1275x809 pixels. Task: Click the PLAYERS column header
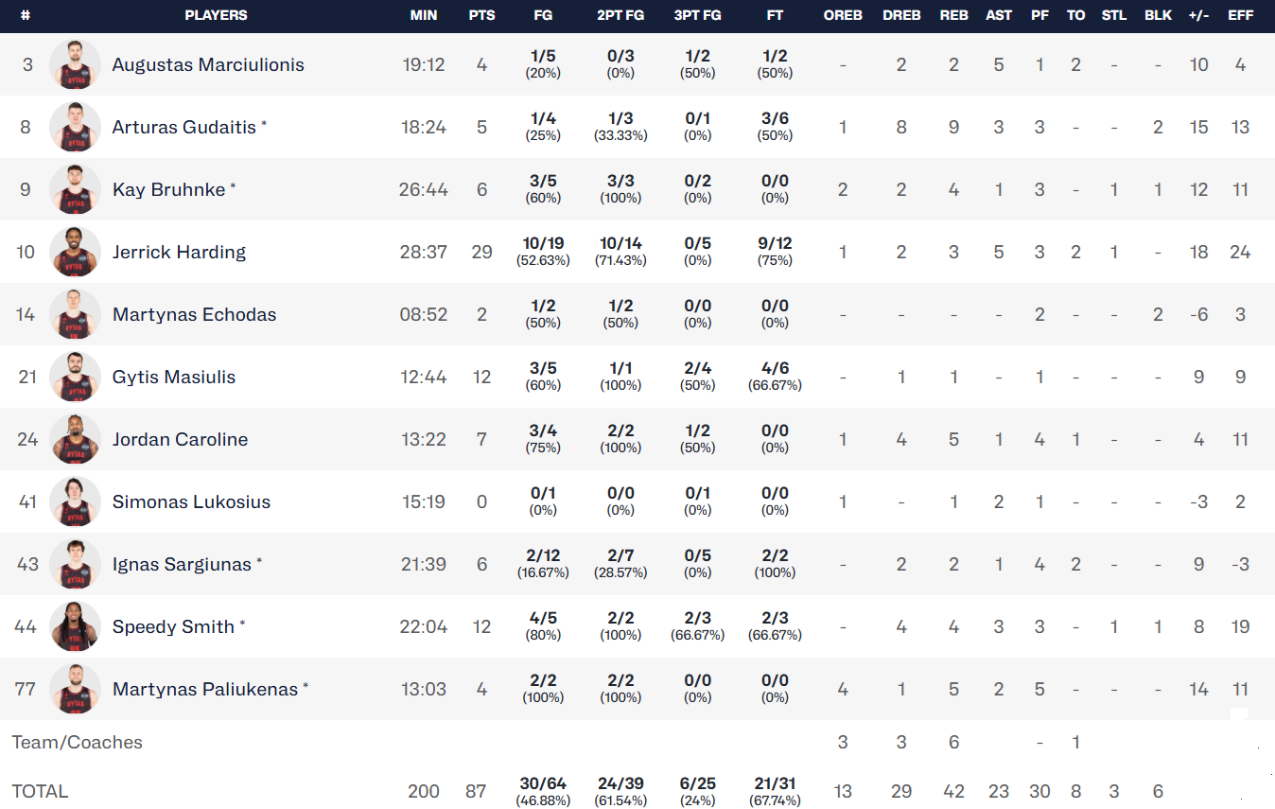pos(216,15)
